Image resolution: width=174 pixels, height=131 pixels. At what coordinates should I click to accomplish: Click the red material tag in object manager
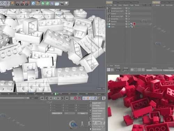pyautogui.click(x=134, y=24)
